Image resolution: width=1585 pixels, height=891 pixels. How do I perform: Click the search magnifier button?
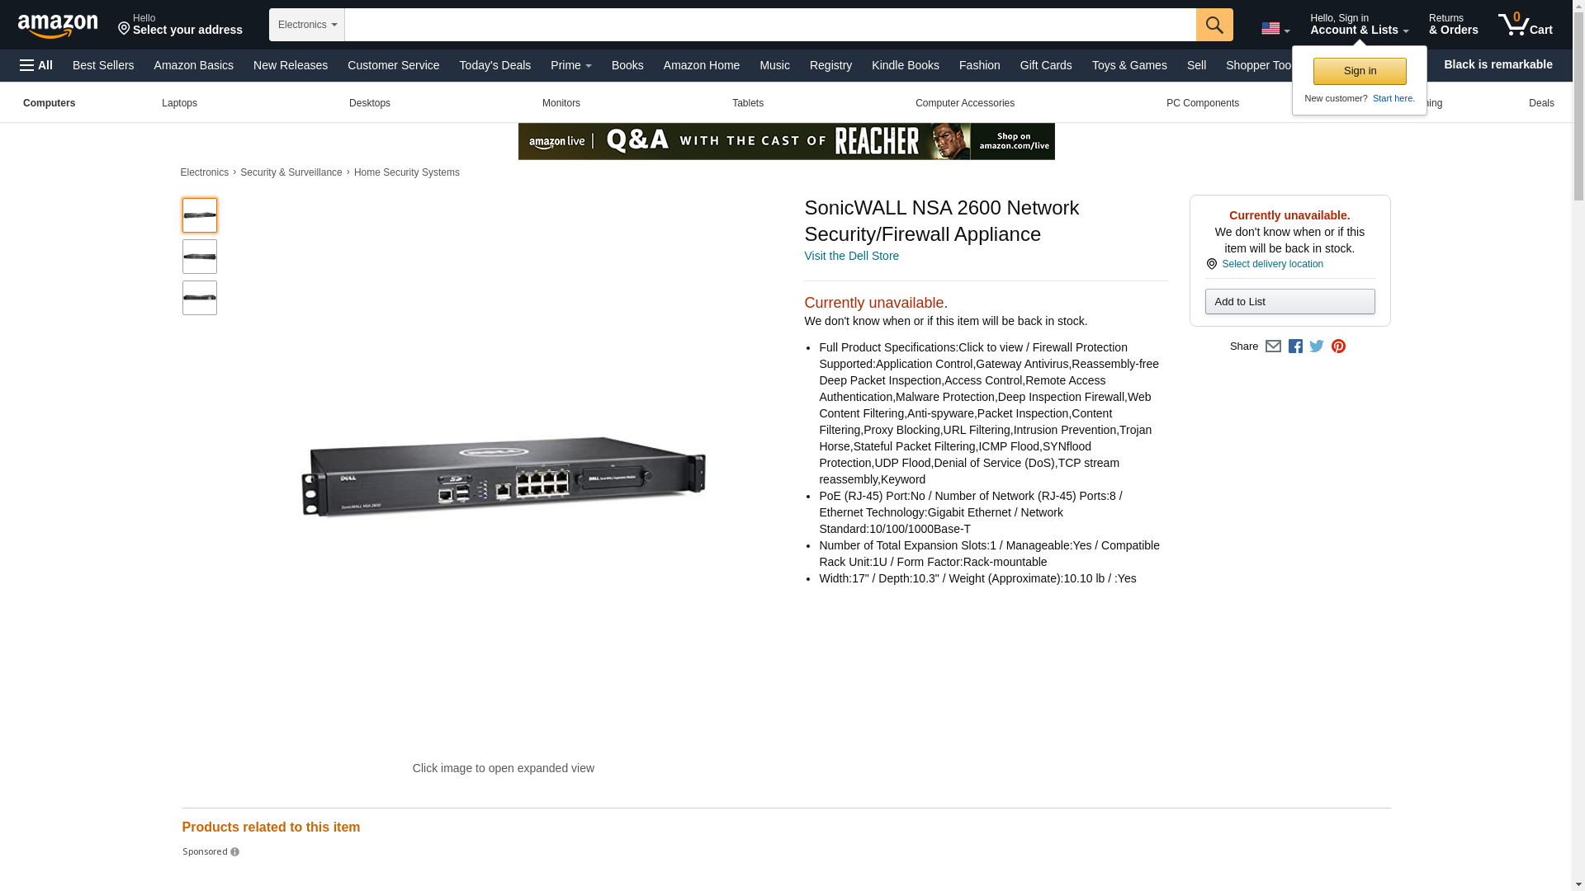tap(1214, 25)
